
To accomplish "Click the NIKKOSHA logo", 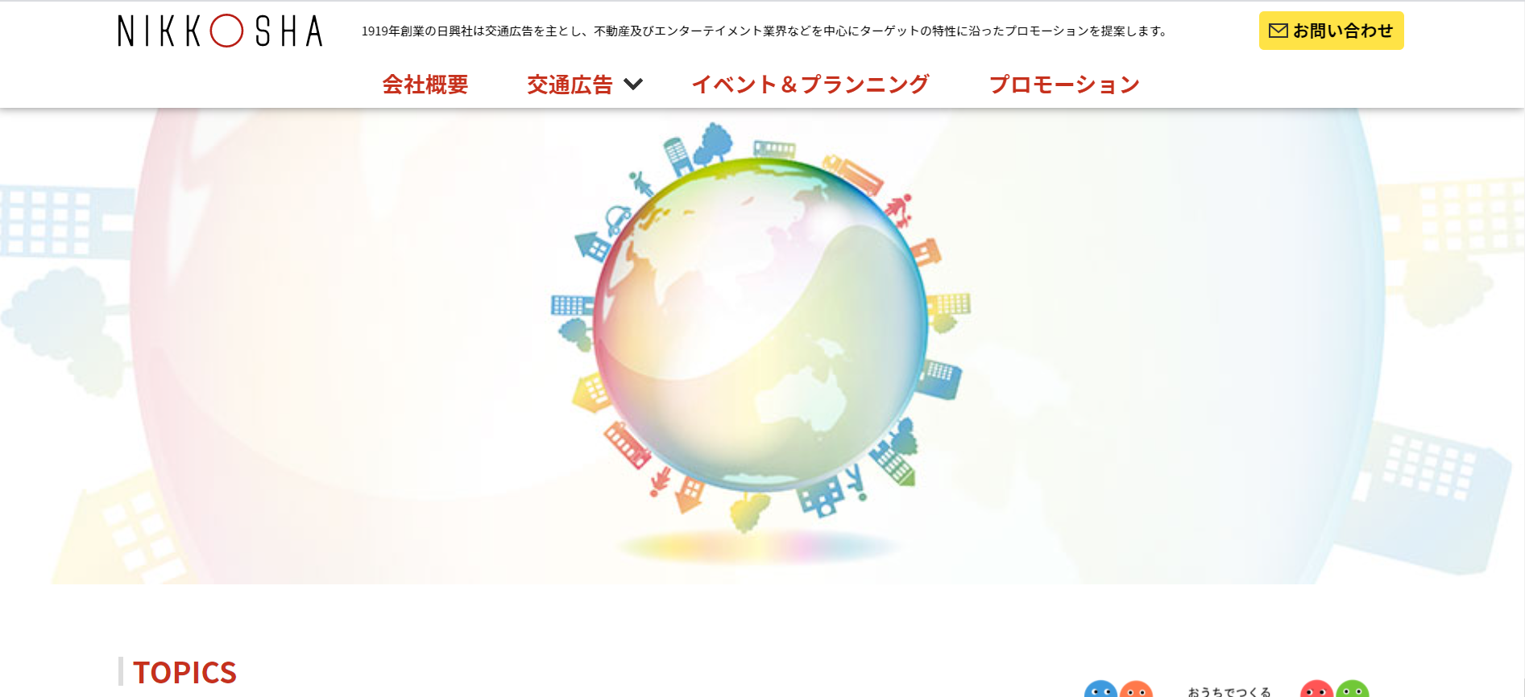I will (220, 31).
